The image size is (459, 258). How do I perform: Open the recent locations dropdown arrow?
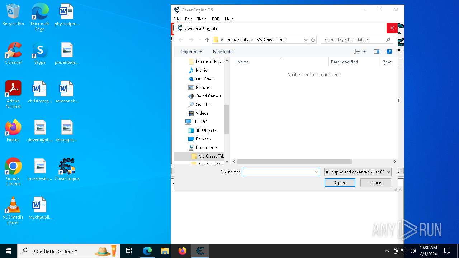coord(200,40)
